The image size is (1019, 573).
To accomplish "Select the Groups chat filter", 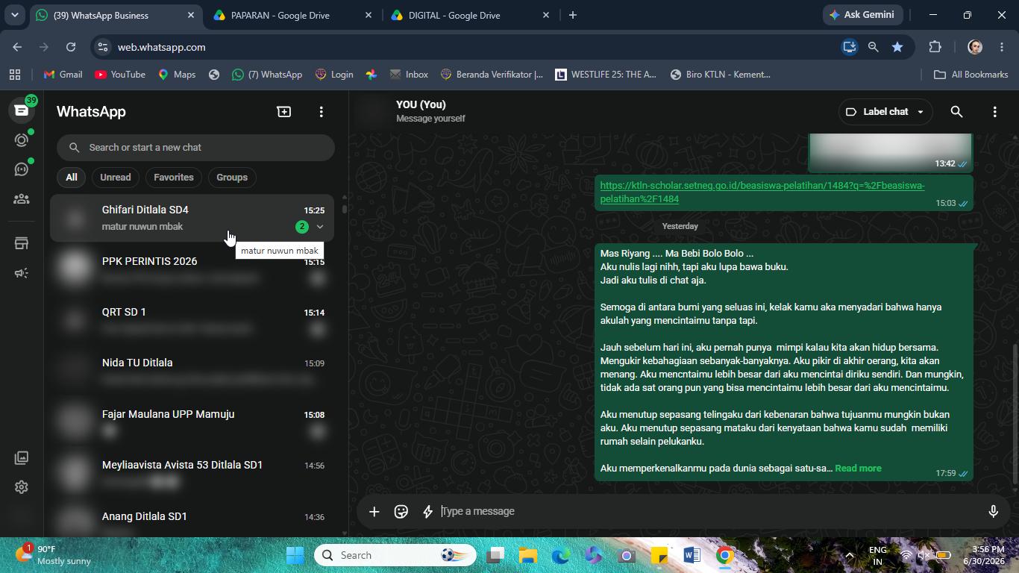I will click(x=232, y=178).
